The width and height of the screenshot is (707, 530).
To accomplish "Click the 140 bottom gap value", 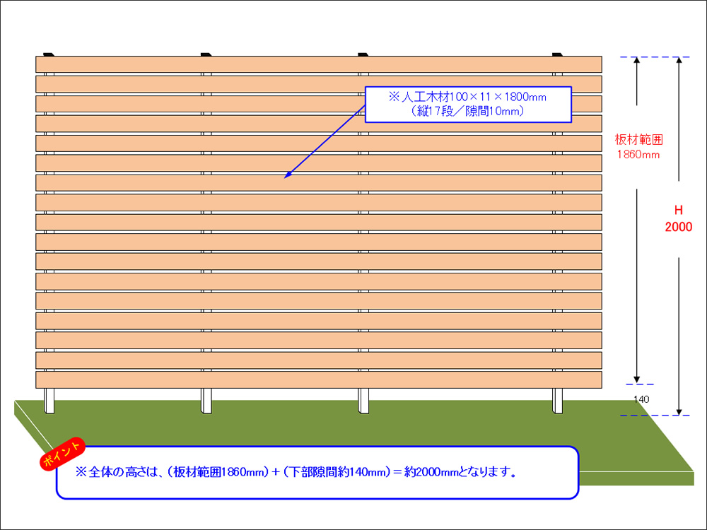I will click(641, 399).
